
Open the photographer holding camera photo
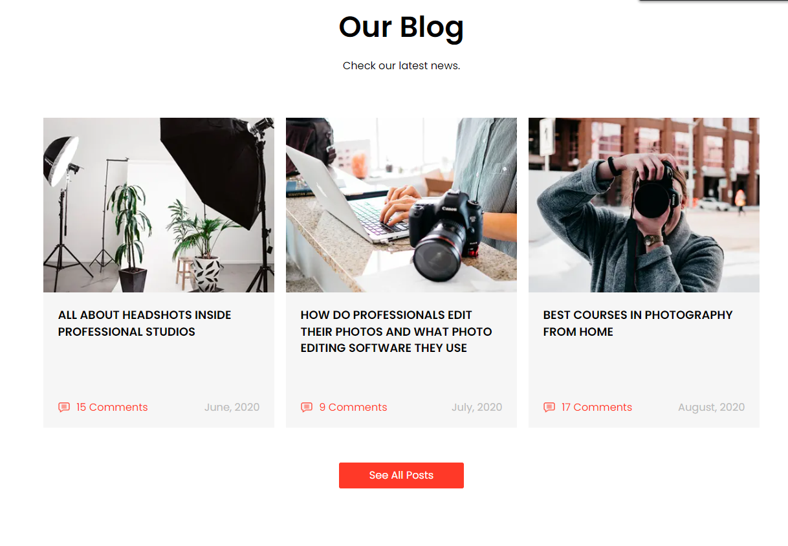click(x=644, y=205)
